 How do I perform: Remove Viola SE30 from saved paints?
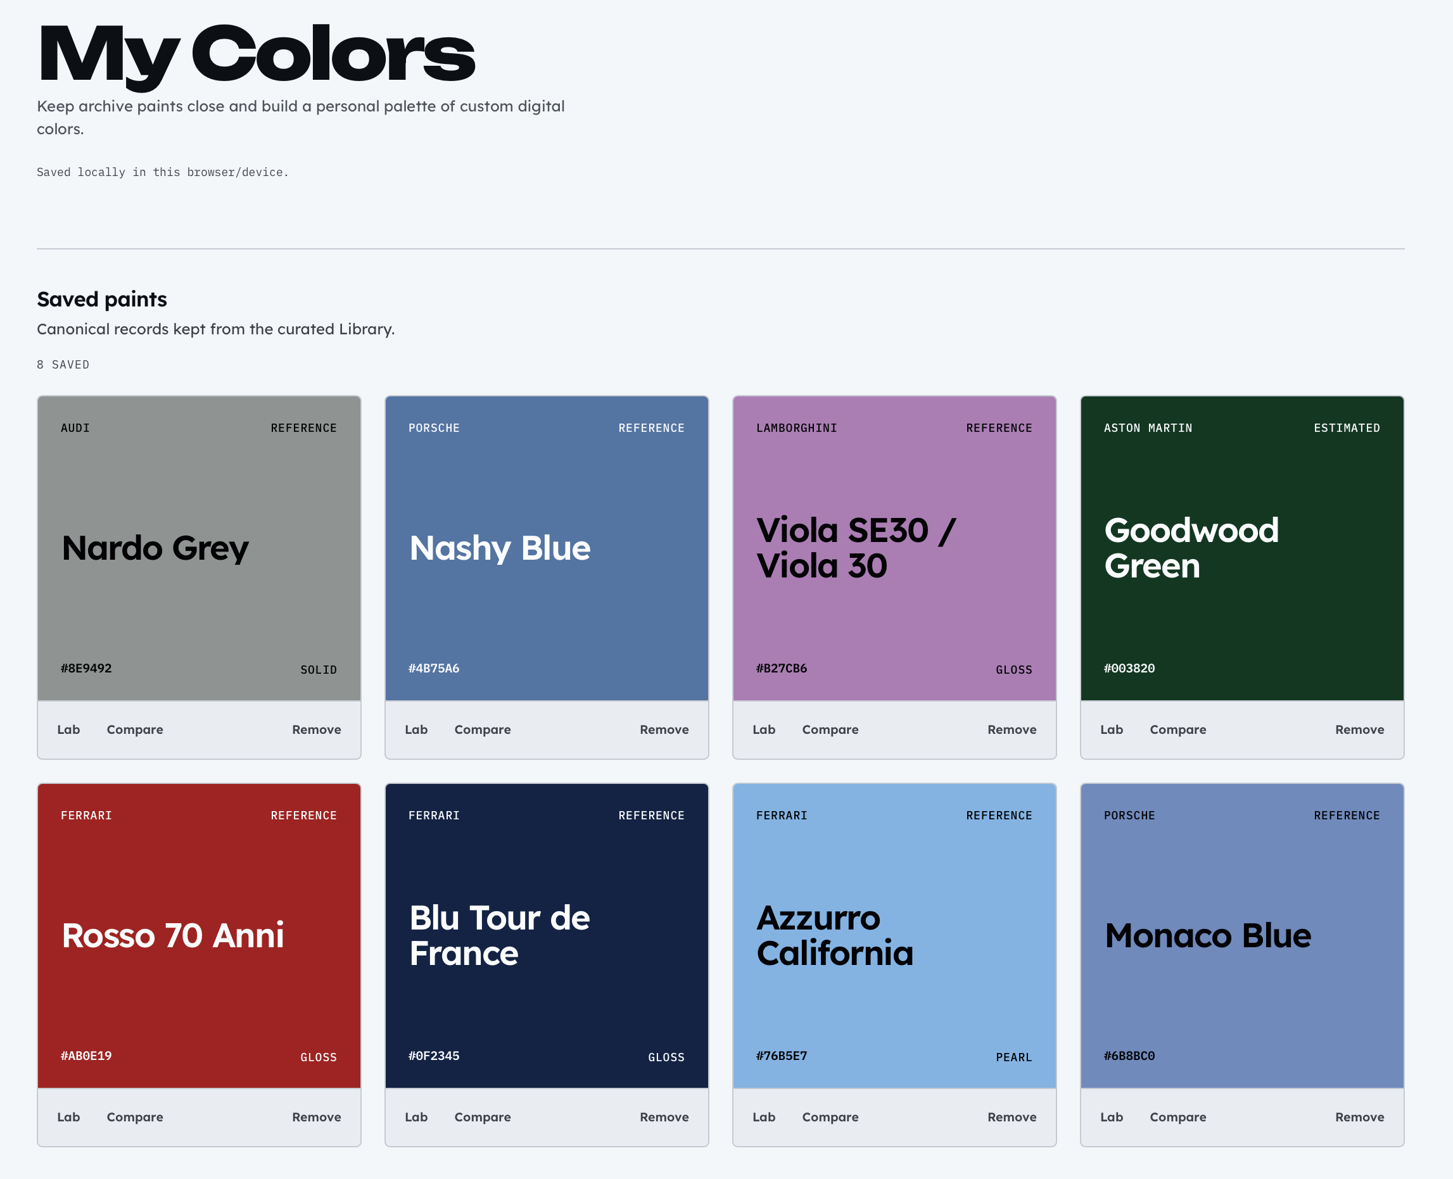[1012, 729]
